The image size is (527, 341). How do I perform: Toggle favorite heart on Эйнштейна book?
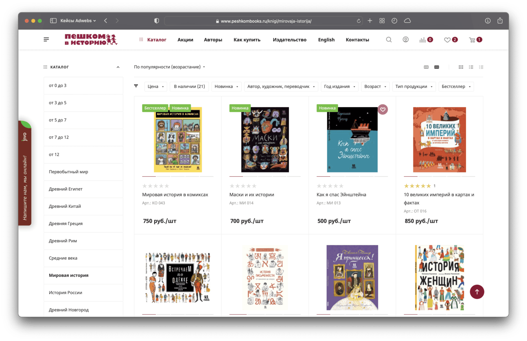click(x=383, y=109)
